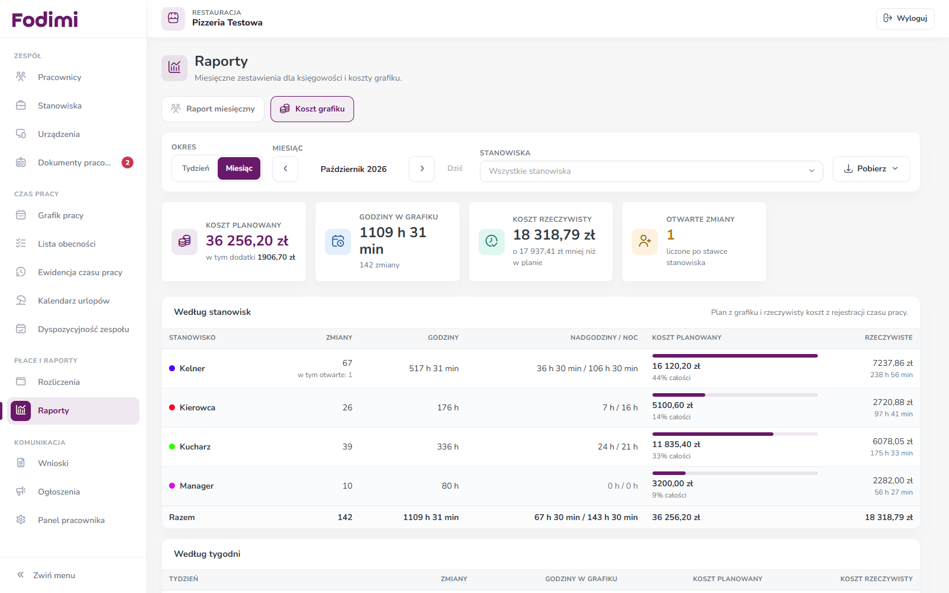Switch to Raport miesięczny tab
Screen dimensions: 949x593
pyautogui.click(x=213, y=109)
